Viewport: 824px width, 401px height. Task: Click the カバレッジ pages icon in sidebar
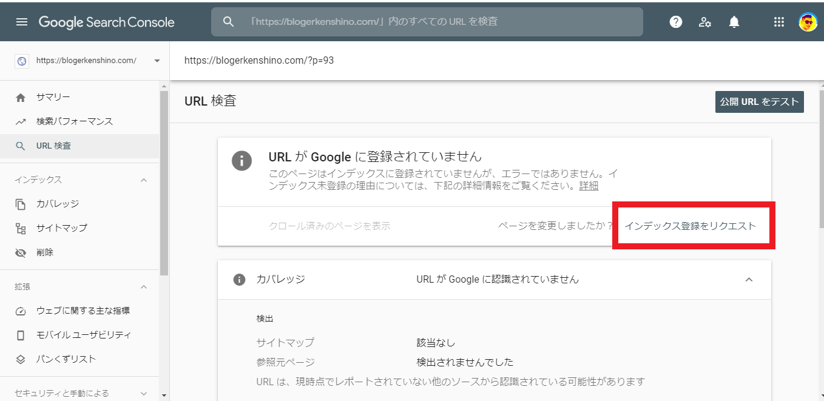pyautogui.click(x=21, y=204)
